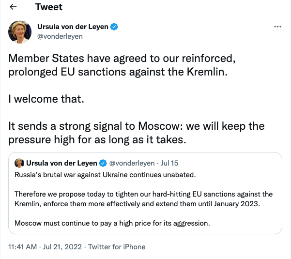
Task: Click the @vonderleyen handle under the main name
Action: coord(60,36)
